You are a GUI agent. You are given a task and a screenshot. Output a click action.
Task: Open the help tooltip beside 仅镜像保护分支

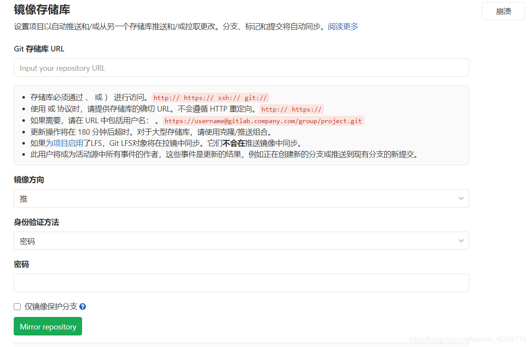pos(82,306)
